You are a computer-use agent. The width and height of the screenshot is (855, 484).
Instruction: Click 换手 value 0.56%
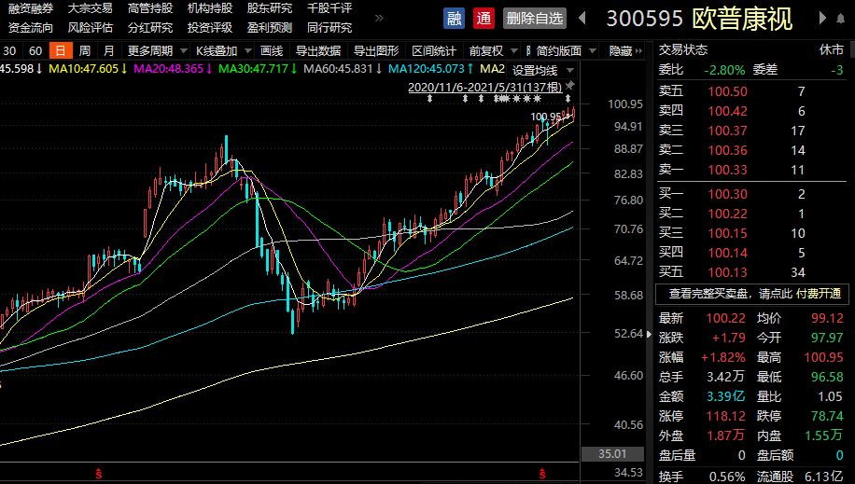pos(727,477)
